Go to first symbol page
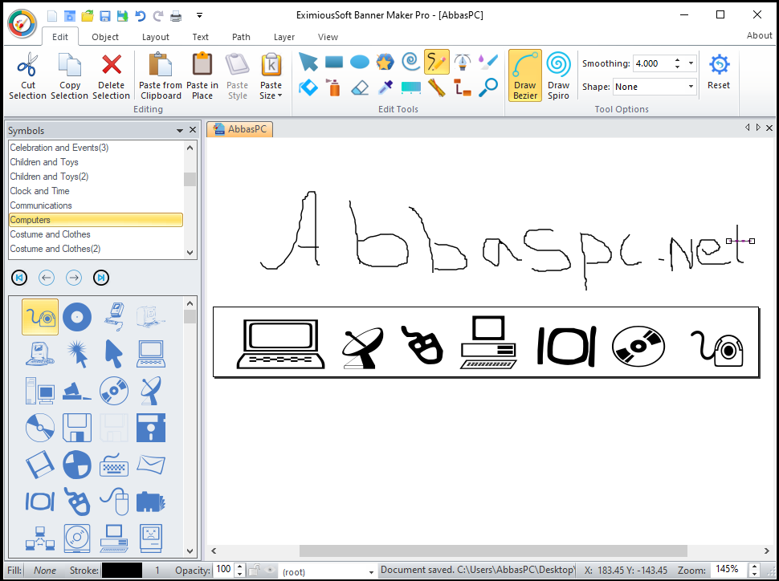 [x=19, y=278]
